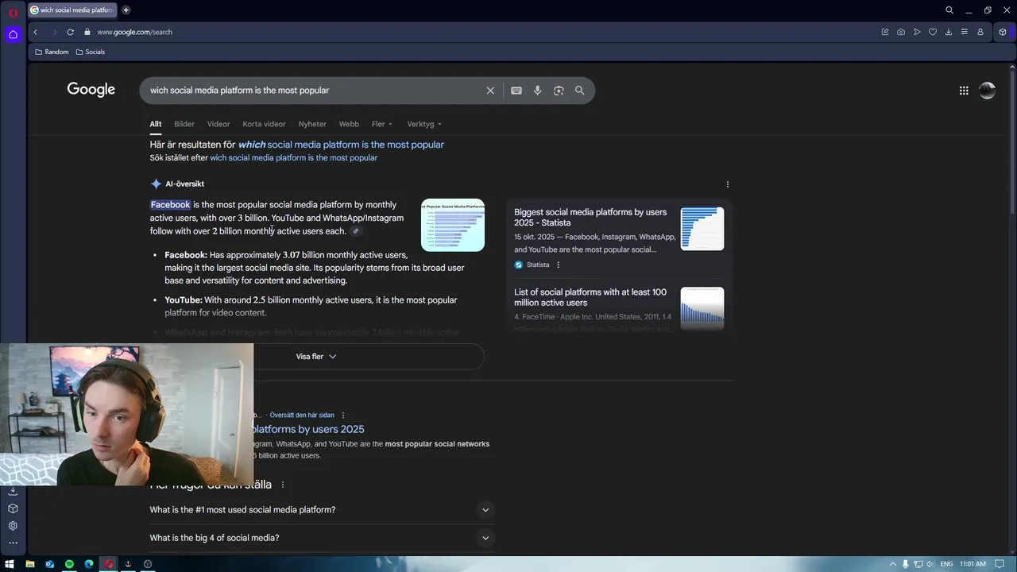The image size is (1017, 572).
Task: Open sidebar extensions cube icon
Action: click(x=13, y=508)
